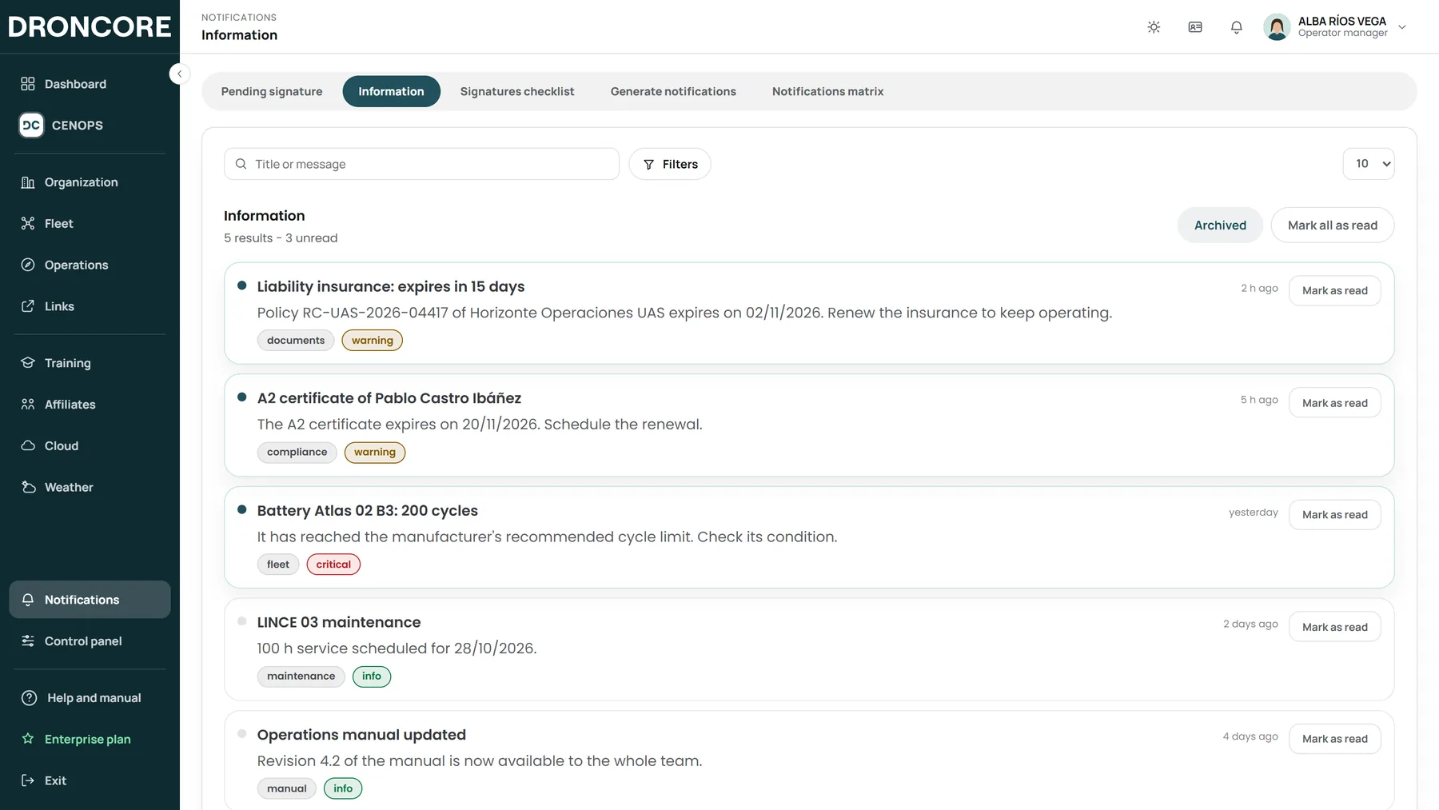
Task: Click the critical tag on Battery notification
Action: point(333,565)
